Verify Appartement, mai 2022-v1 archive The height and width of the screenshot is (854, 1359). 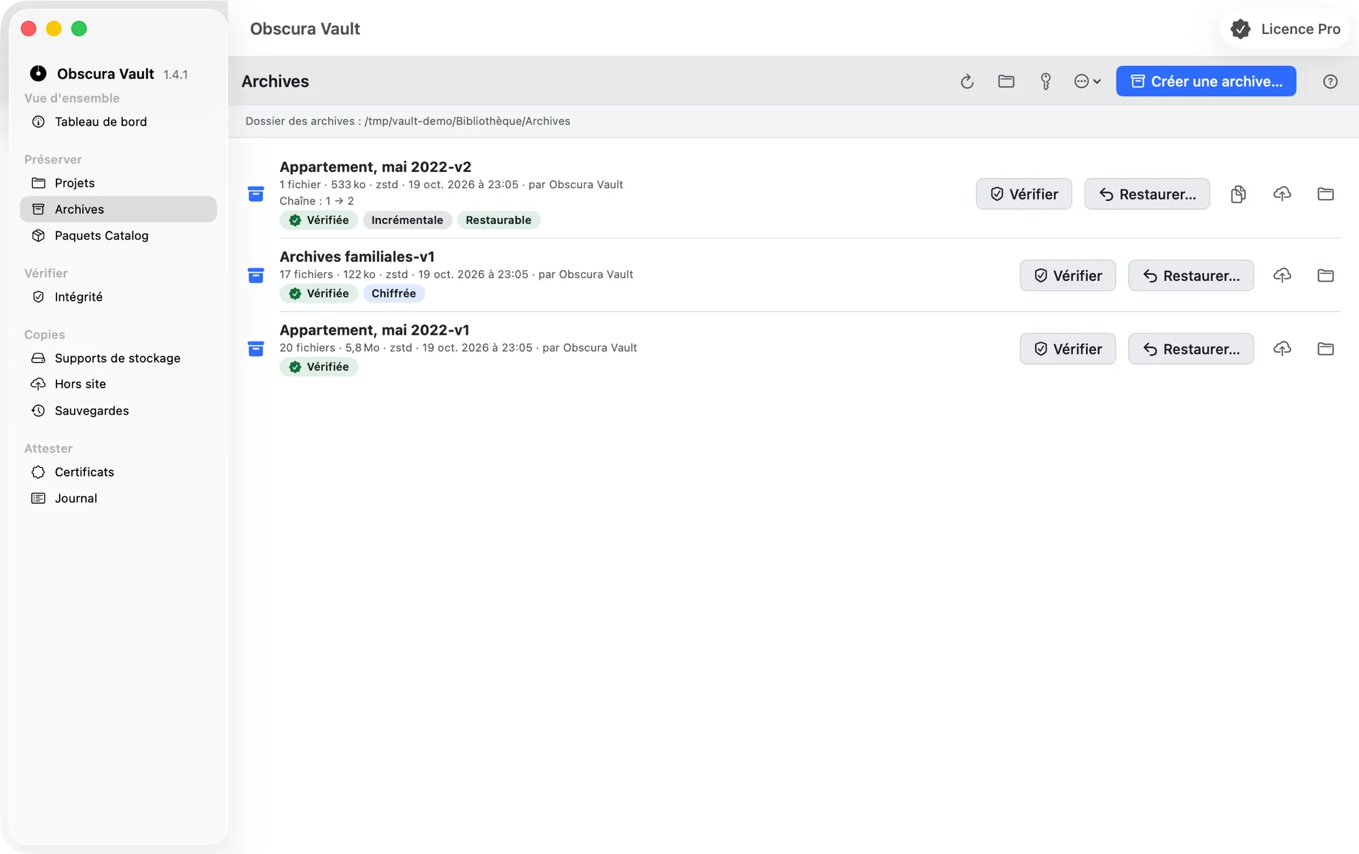(1067, 349)
